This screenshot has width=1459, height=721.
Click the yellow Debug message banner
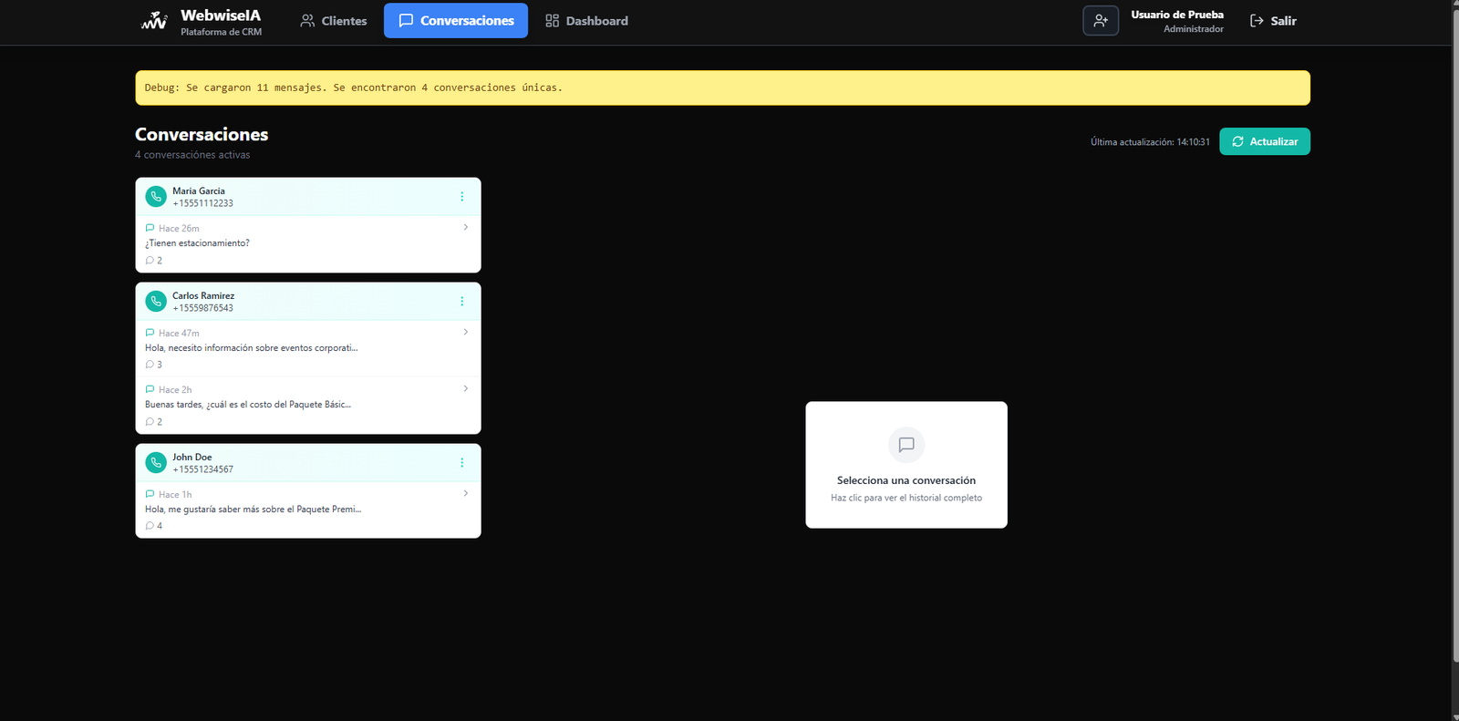click(723, 88)
